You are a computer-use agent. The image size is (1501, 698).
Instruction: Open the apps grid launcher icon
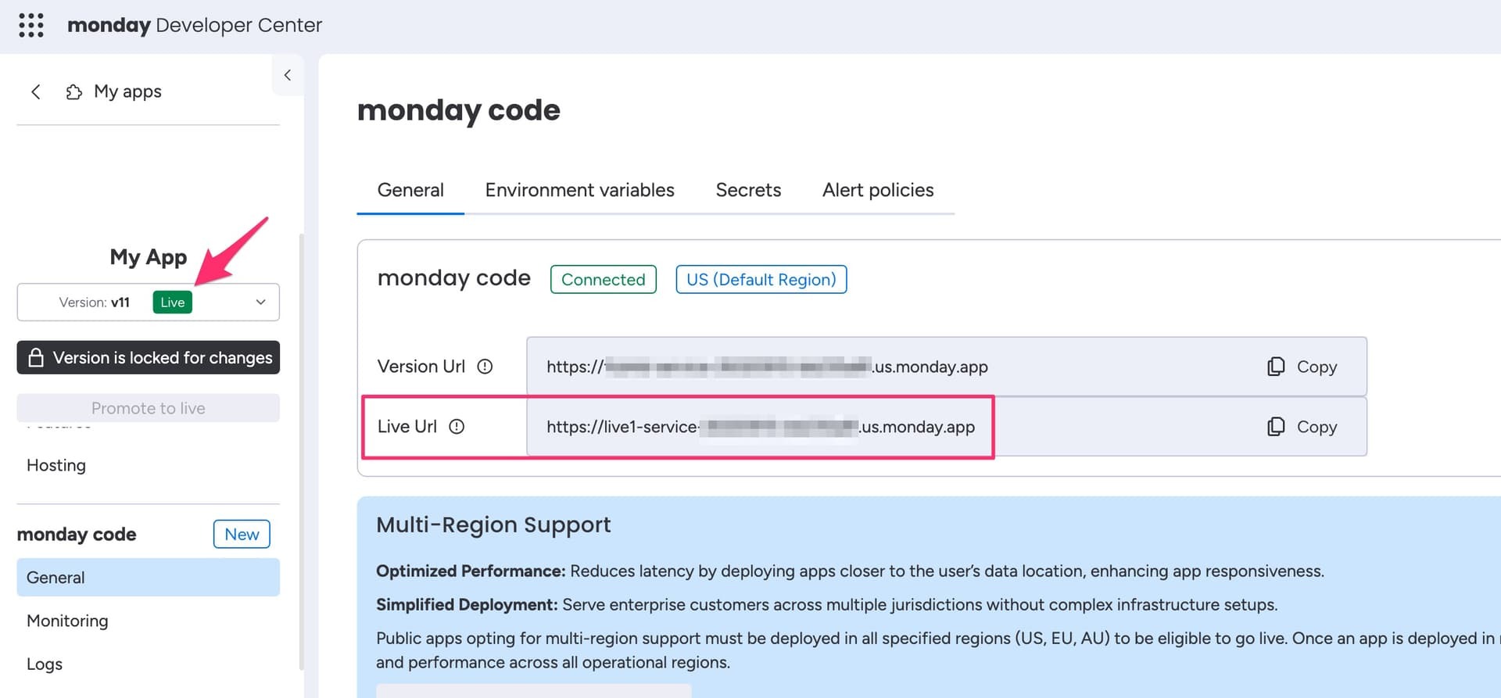tap(31, 25)
